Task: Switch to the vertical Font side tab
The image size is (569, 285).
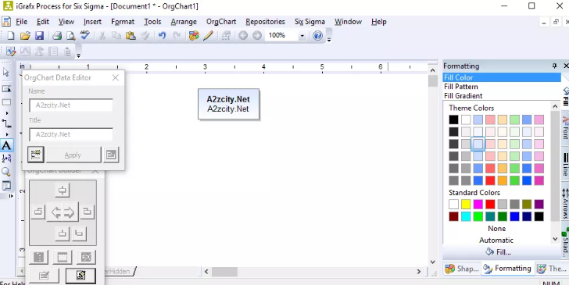Action: tap(565, 127)
